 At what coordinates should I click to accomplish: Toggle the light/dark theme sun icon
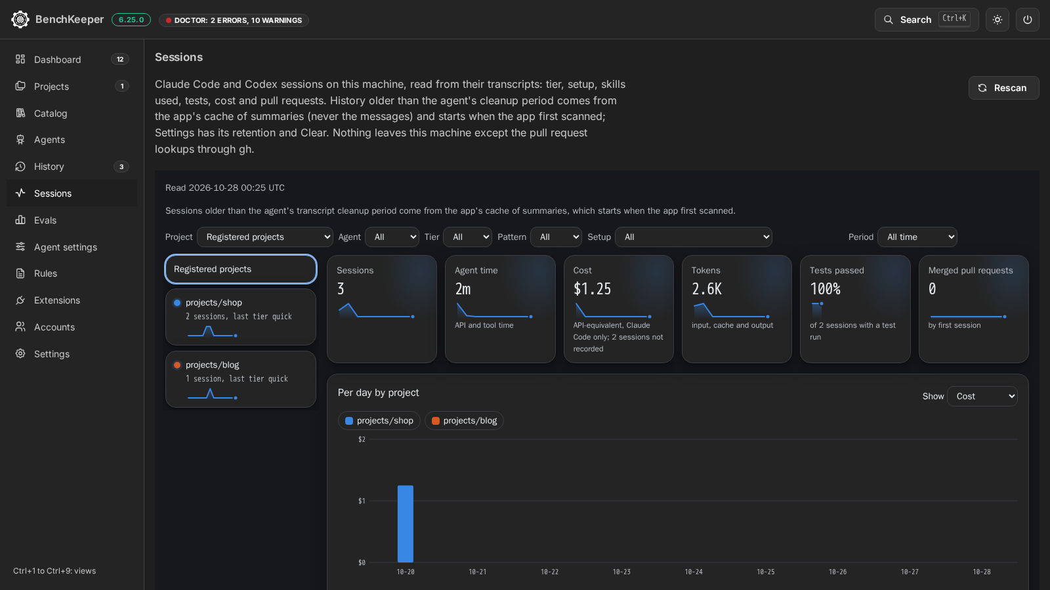997,20
